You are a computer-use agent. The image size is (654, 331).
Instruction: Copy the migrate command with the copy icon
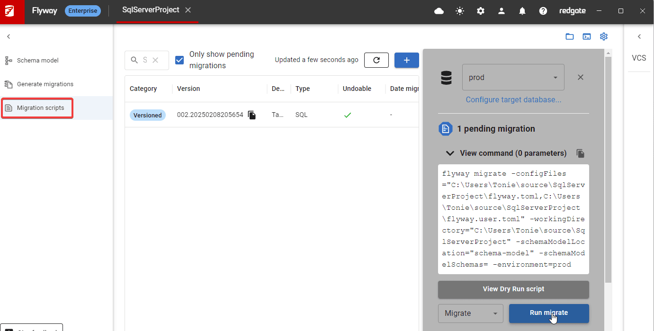tap(581, 153)
